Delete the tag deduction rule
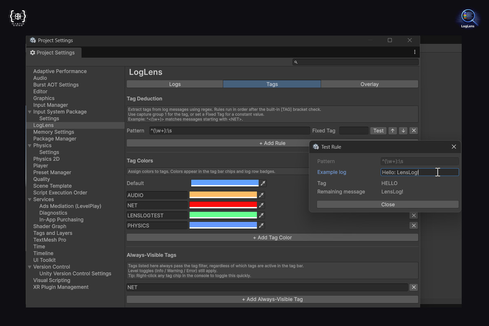 pos(414,130)
